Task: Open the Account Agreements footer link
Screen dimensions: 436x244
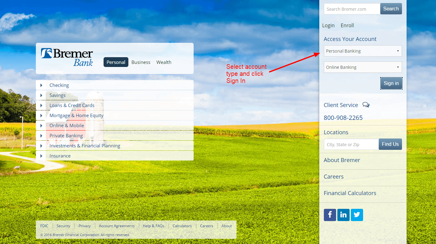Action: [x=117, y=226]
